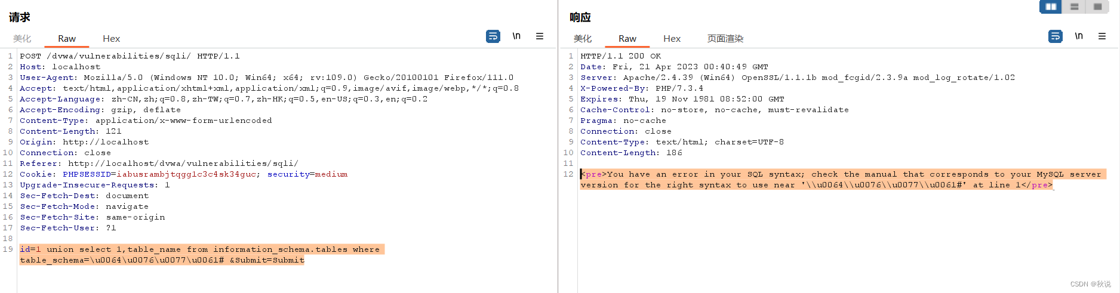
Task: Click request Connection: close line
Action: [65, 153]
